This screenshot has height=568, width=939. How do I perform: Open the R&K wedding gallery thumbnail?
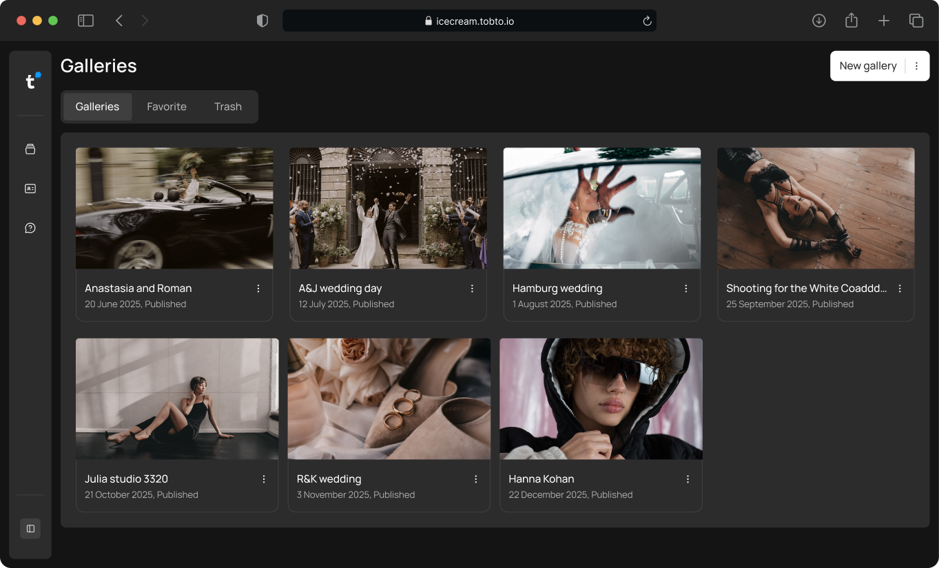coord(388,398)
